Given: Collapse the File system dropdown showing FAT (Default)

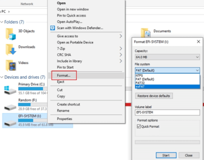Looking at the screenshot, I should [167, 71].
